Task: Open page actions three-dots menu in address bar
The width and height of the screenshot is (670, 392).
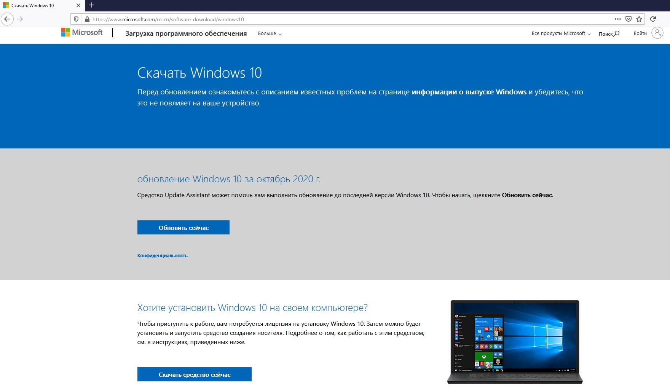Action: point(618,19)
